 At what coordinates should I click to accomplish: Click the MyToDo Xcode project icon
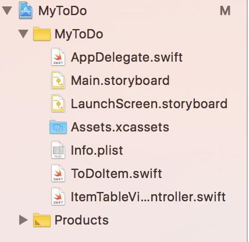click(26, 10)
